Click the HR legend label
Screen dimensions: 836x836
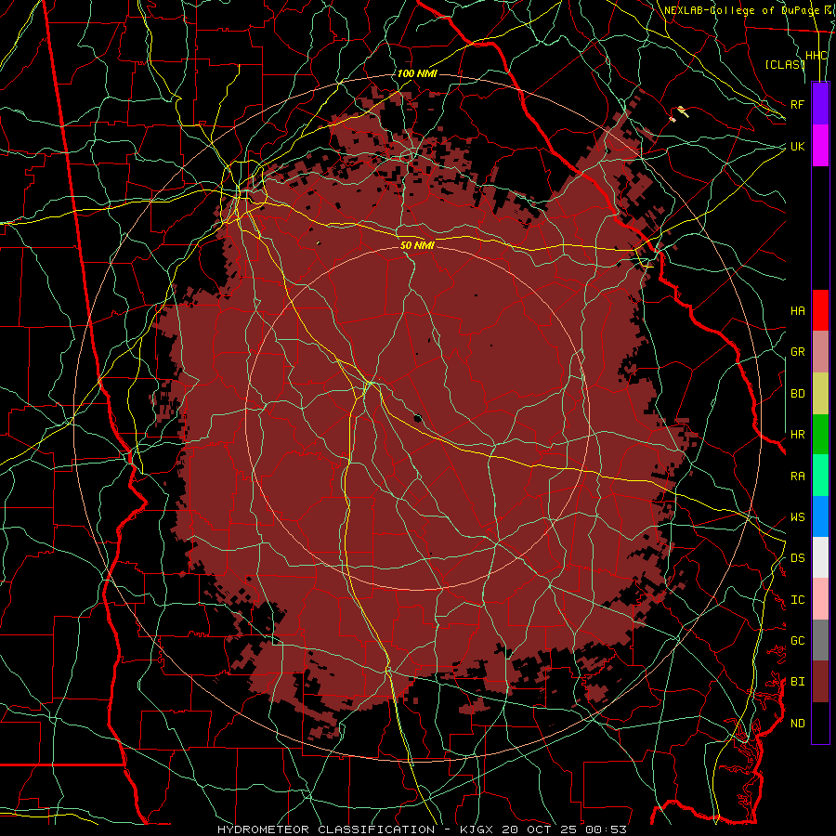pos(797,435)
